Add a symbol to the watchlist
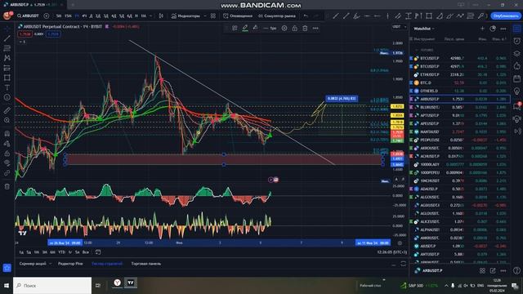The width and height of the screenshot is (523, 294). tap(482, 29)
